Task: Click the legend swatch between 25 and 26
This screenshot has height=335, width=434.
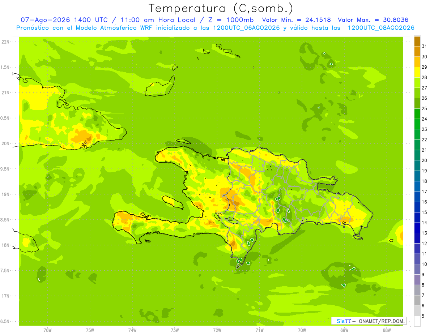Action: 417,103
